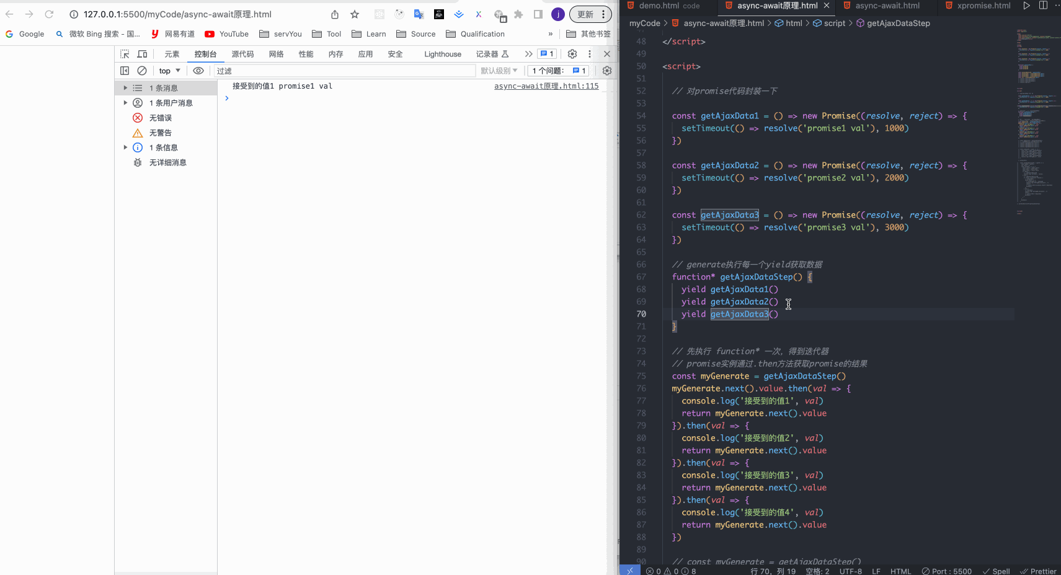
Task: Open the async-await原理.html:115 source link
Action: [546, 86]
